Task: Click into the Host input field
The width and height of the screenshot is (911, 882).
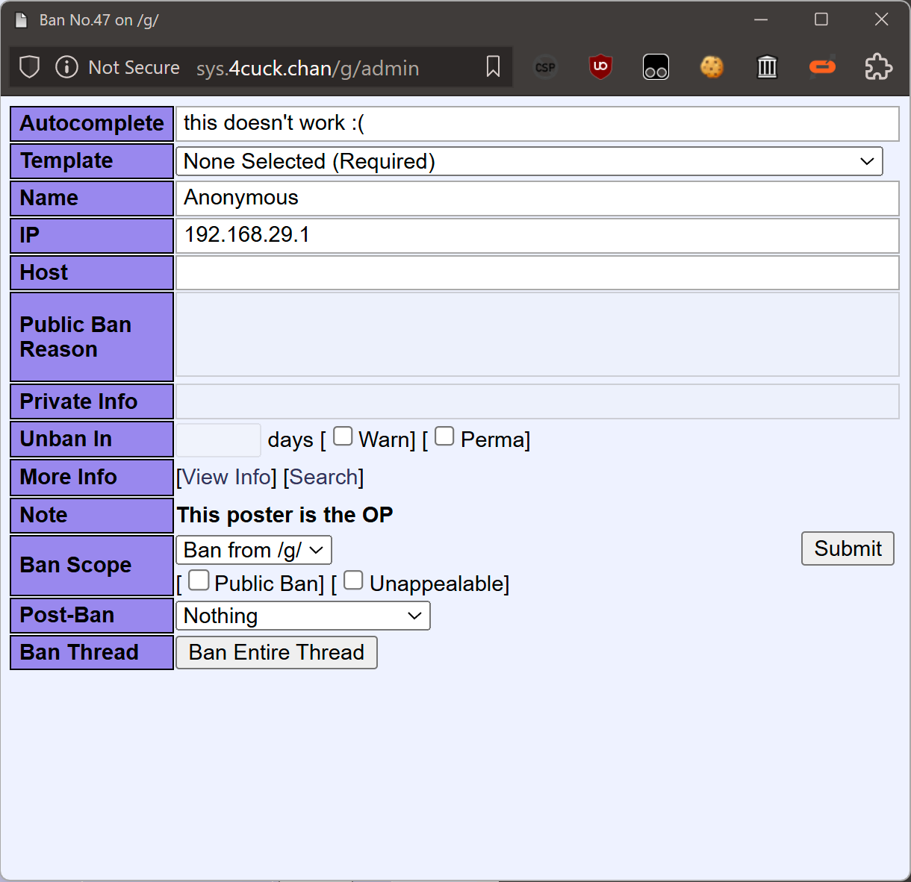Action: (x=537, y=273)
